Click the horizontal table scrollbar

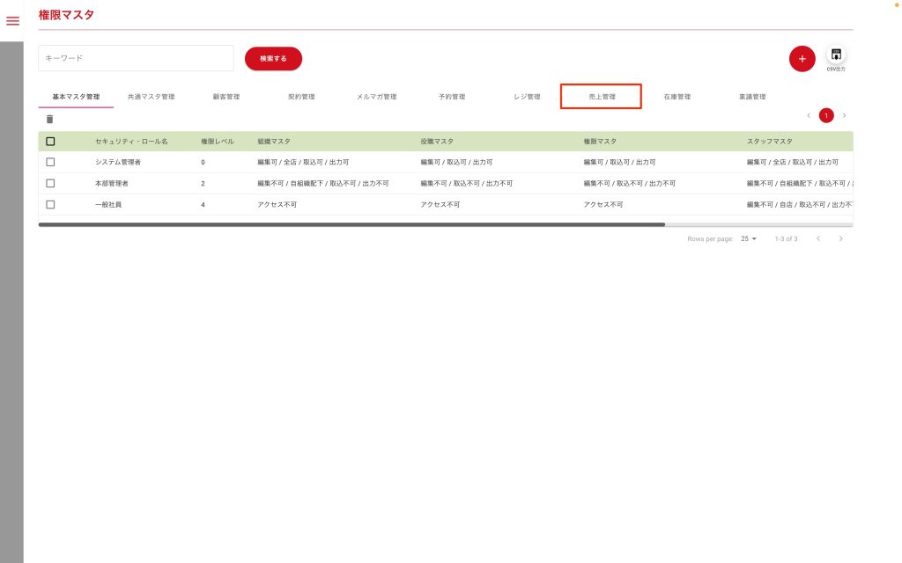click(352, 224)
